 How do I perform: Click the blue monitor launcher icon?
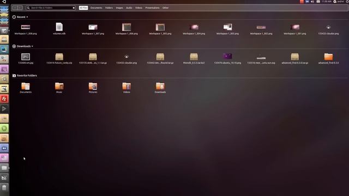click(4, 49)
